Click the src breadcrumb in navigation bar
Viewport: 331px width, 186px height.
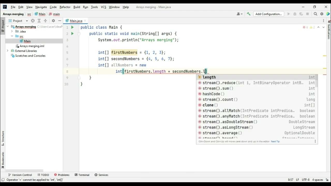[29, 14]
